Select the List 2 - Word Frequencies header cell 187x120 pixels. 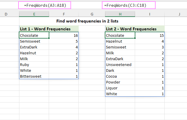(x=135, y=29)
